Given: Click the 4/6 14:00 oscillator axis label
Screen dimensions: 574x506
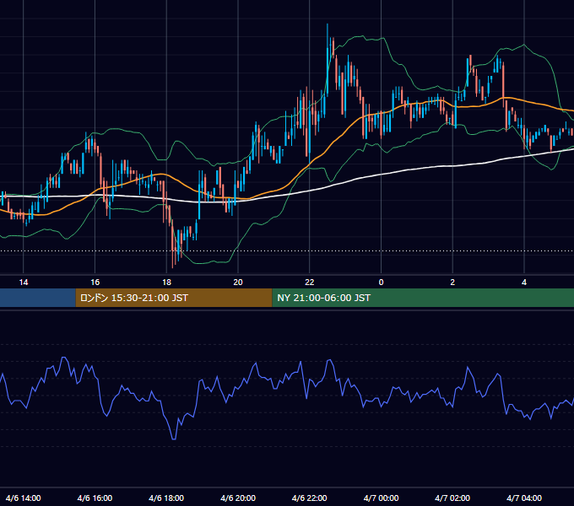Looking at the screenshot, I should coord(24,498).
